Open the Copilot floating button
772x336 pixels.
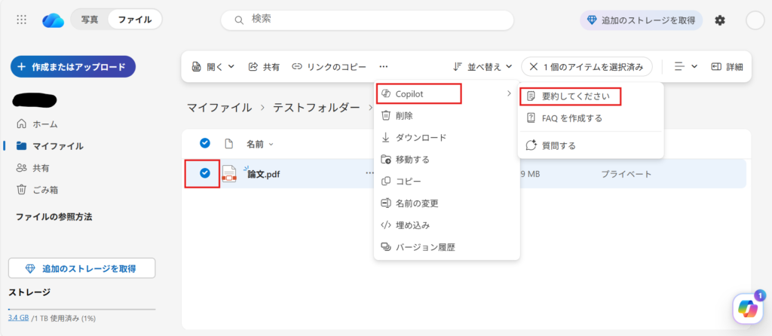coord(748,308)
